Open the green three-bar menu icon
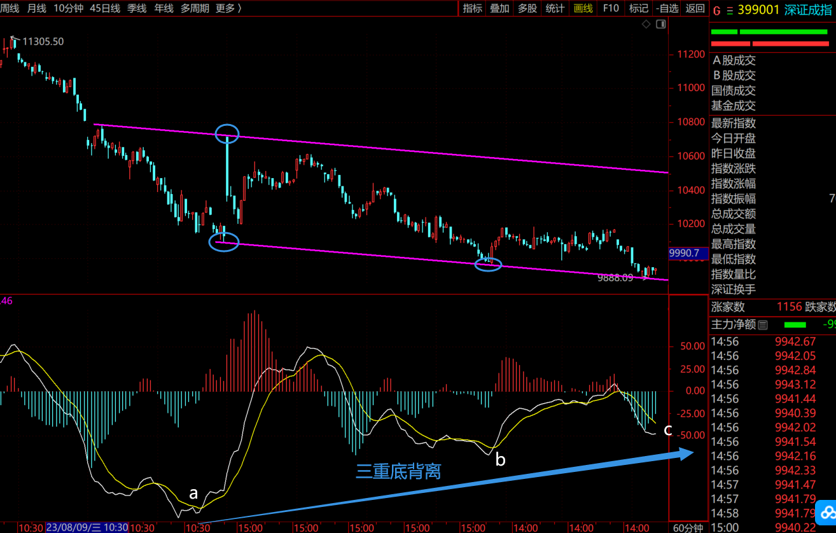The height and width of the screenshot is (533, 836). pos(730,10)
